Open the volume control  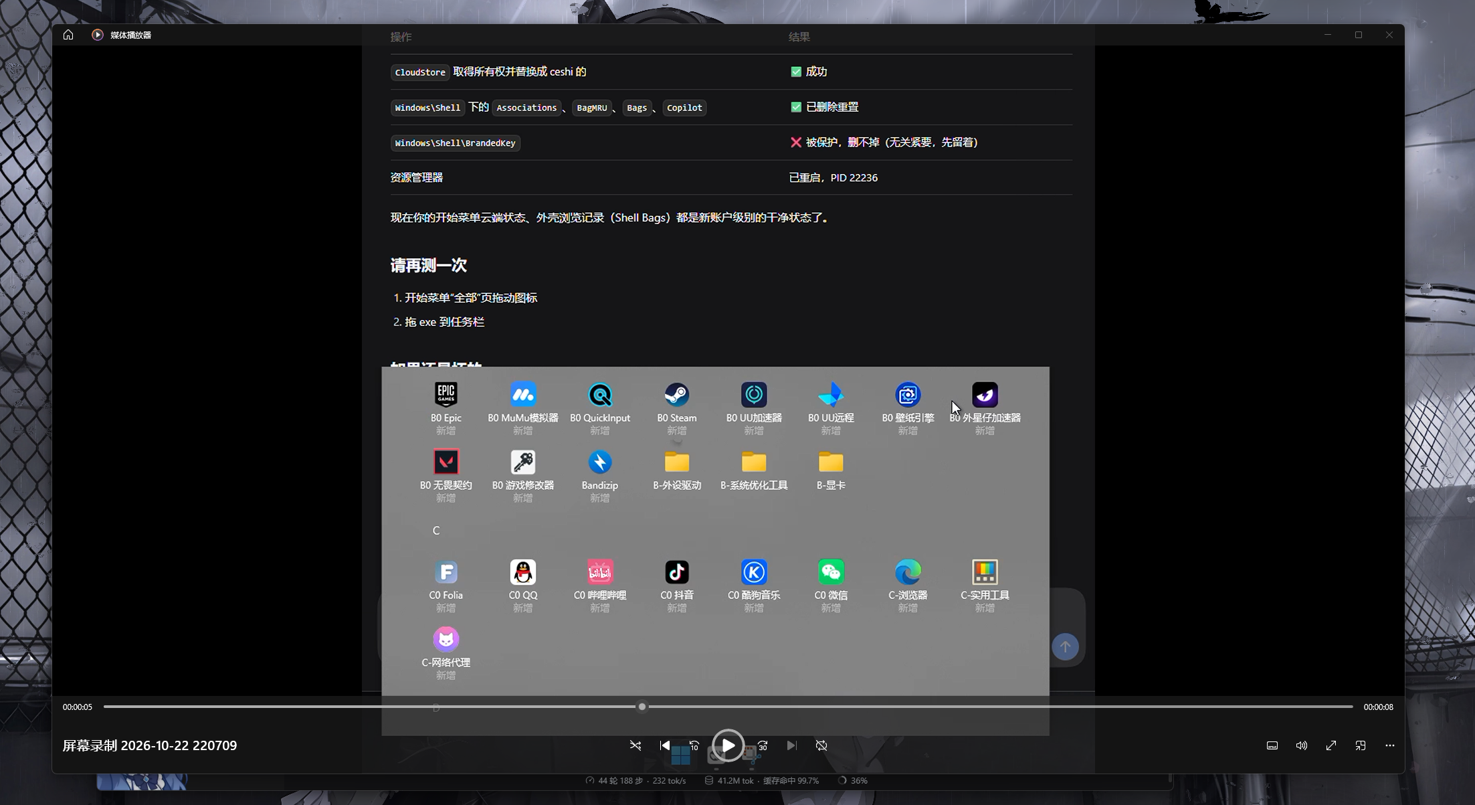point(1302,745)
